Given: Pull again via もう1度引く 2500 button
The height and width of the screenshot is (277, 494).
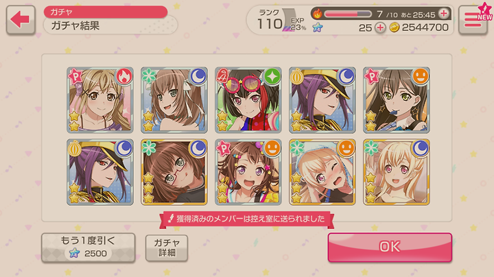Looking at the screenshot, I should [89, 248].
